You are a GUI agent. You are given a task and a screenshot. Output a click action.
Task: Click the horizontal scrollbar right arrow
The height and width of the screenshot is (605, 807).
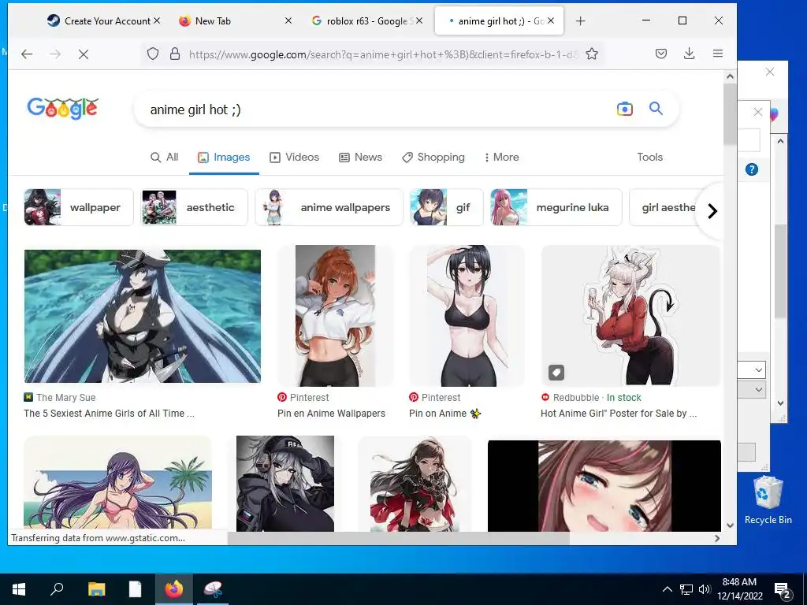point(717,538)
